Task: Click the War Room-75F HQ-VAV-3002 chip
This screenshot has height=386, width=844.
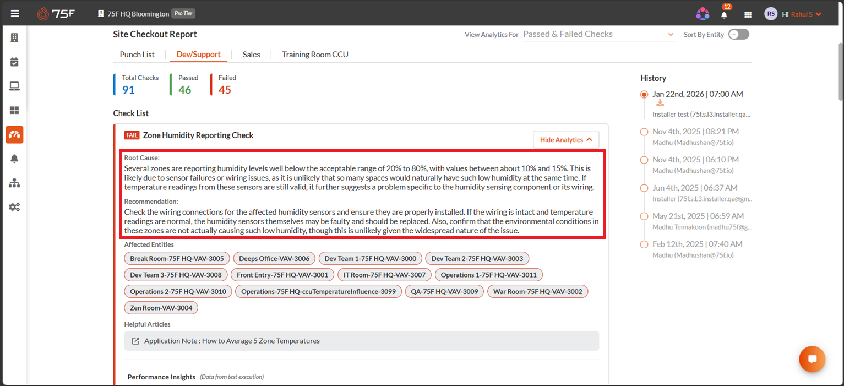Action: pos(537,291)
